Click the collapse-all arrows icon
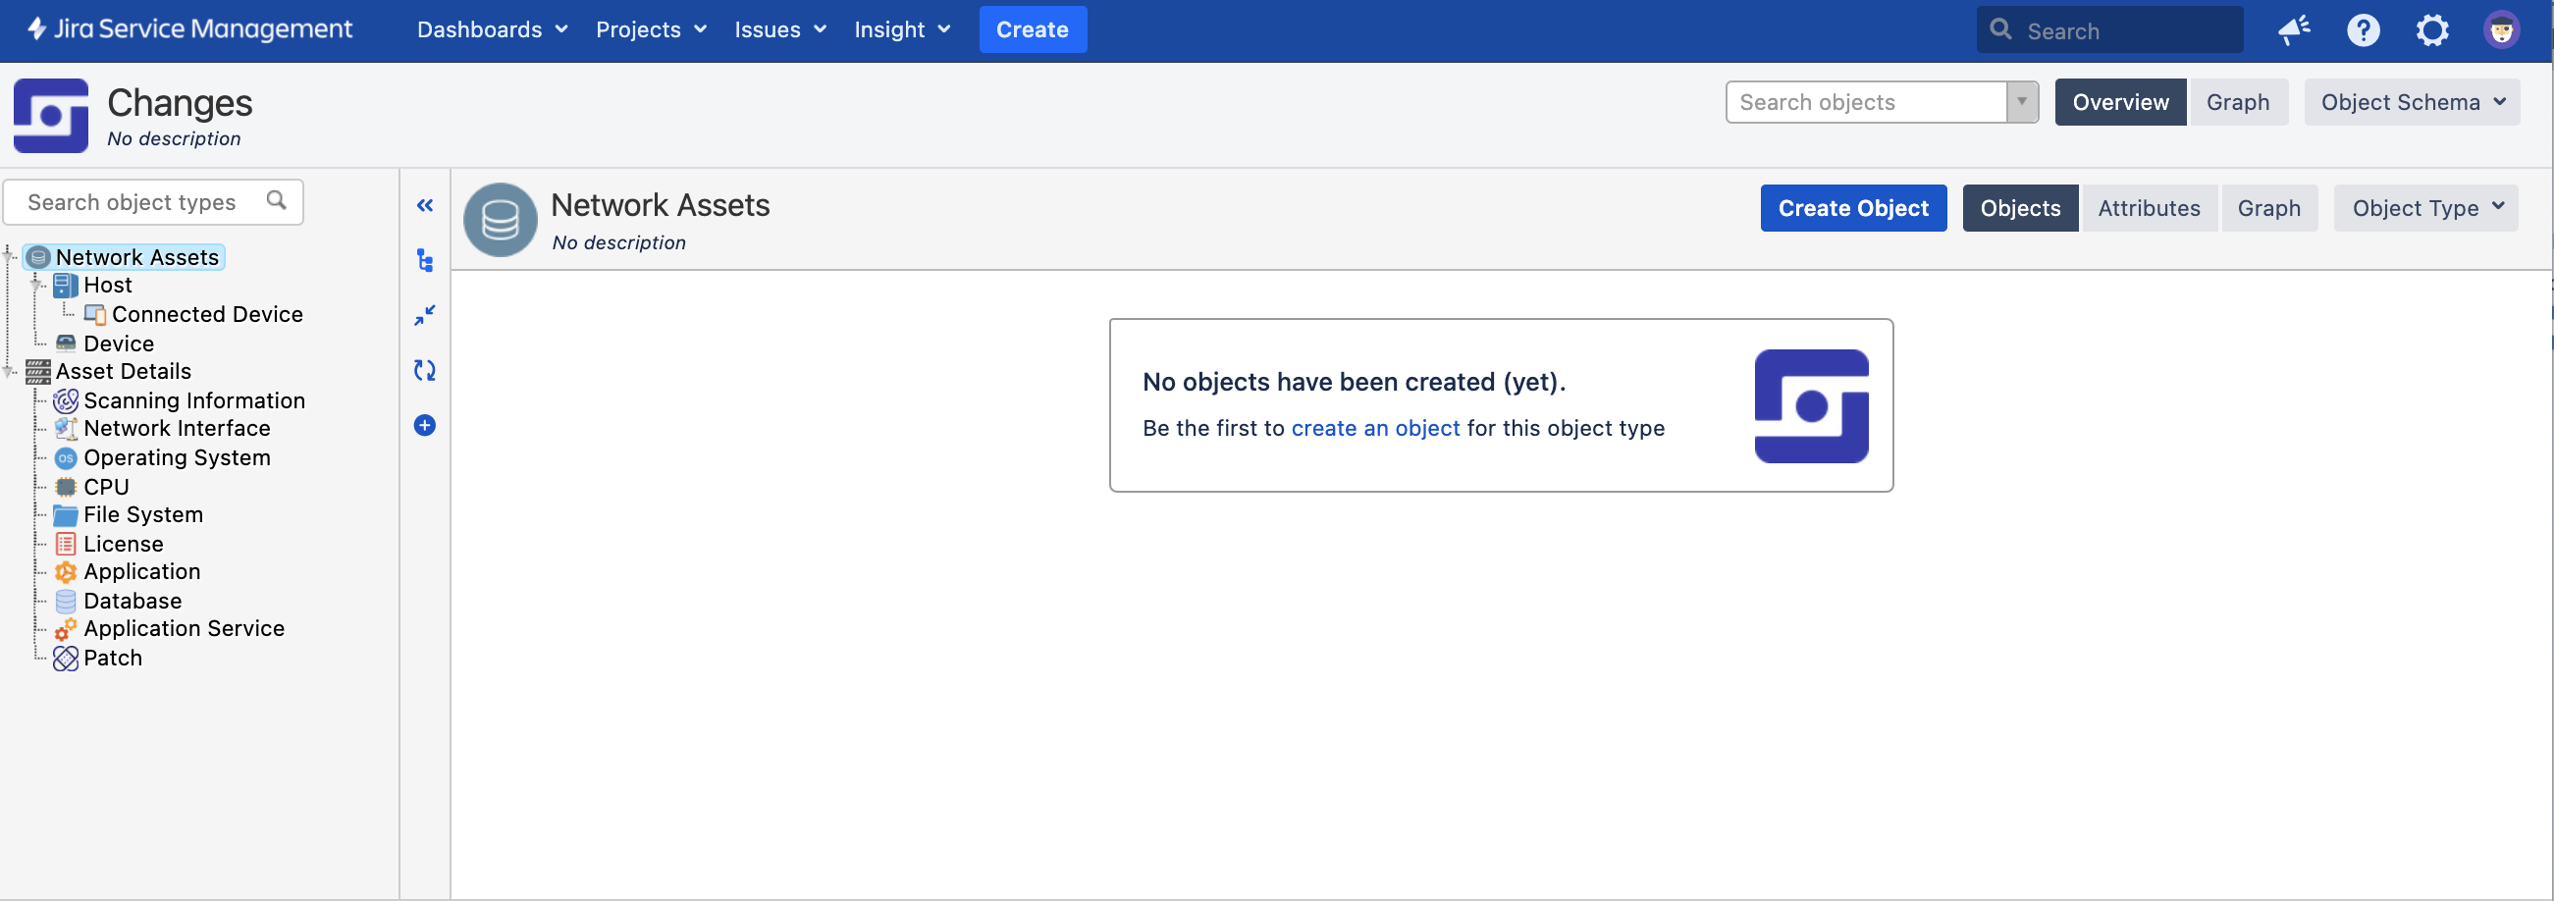Image resolution: width=2554 pixels, height=901 pixels. [x=424, y=315]
